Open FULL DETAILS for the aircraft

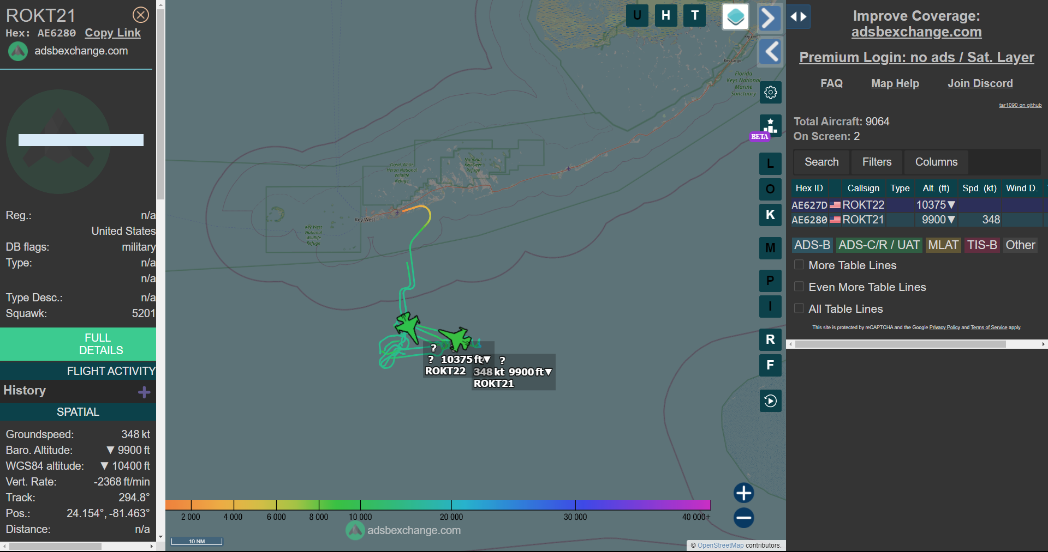78,344
